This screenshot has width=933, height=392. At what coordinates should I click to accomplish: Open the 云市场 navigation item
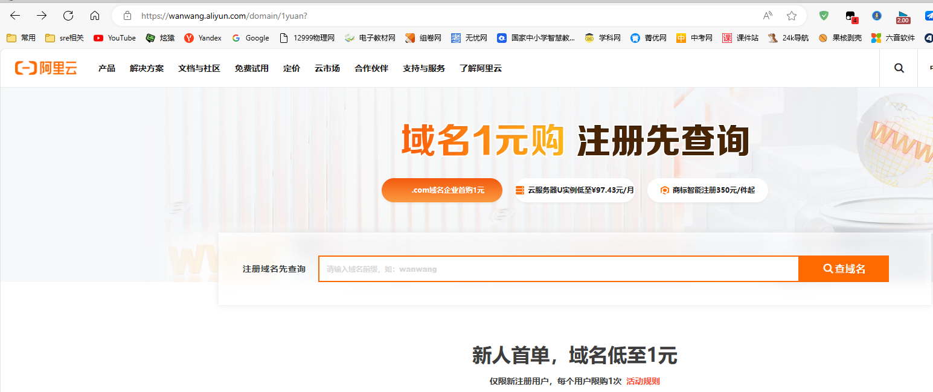coord(327,68)
